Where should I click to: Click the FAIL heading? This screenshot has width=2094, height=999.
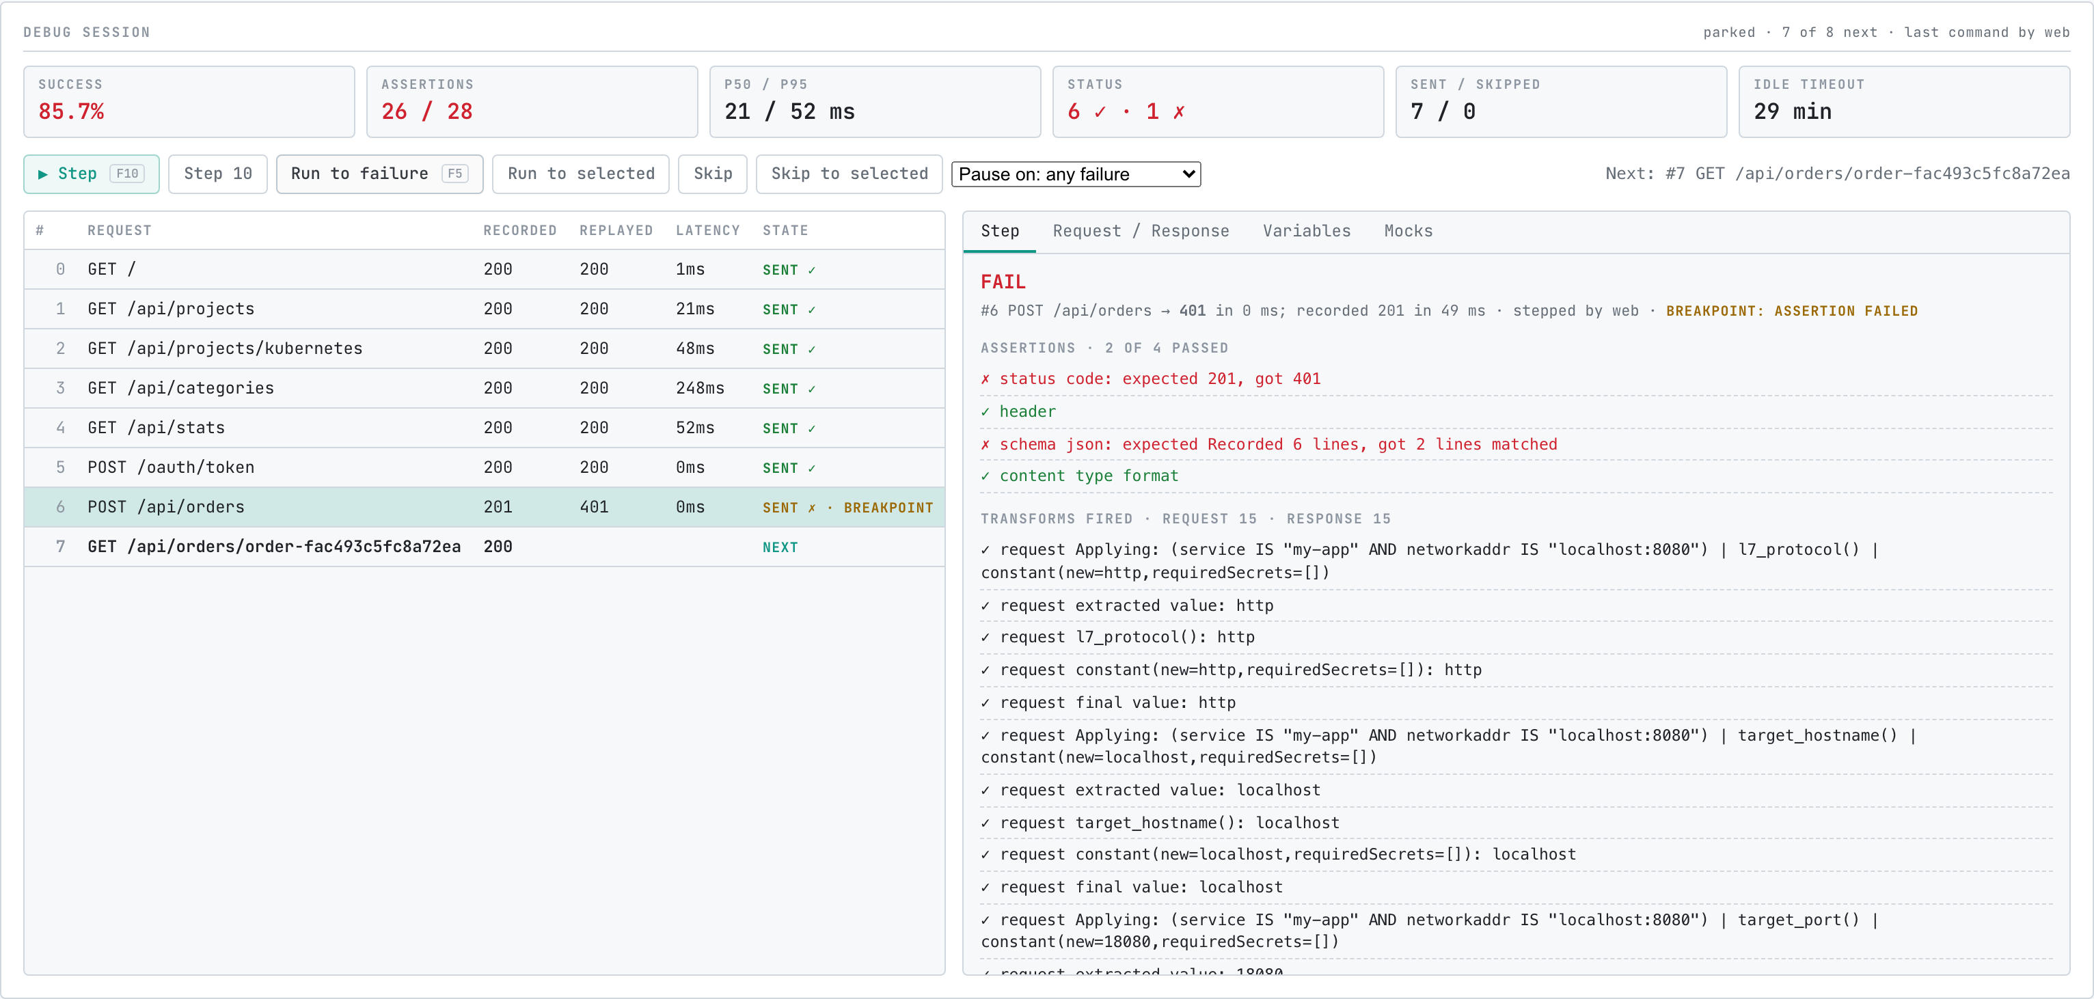(1003, 282)
